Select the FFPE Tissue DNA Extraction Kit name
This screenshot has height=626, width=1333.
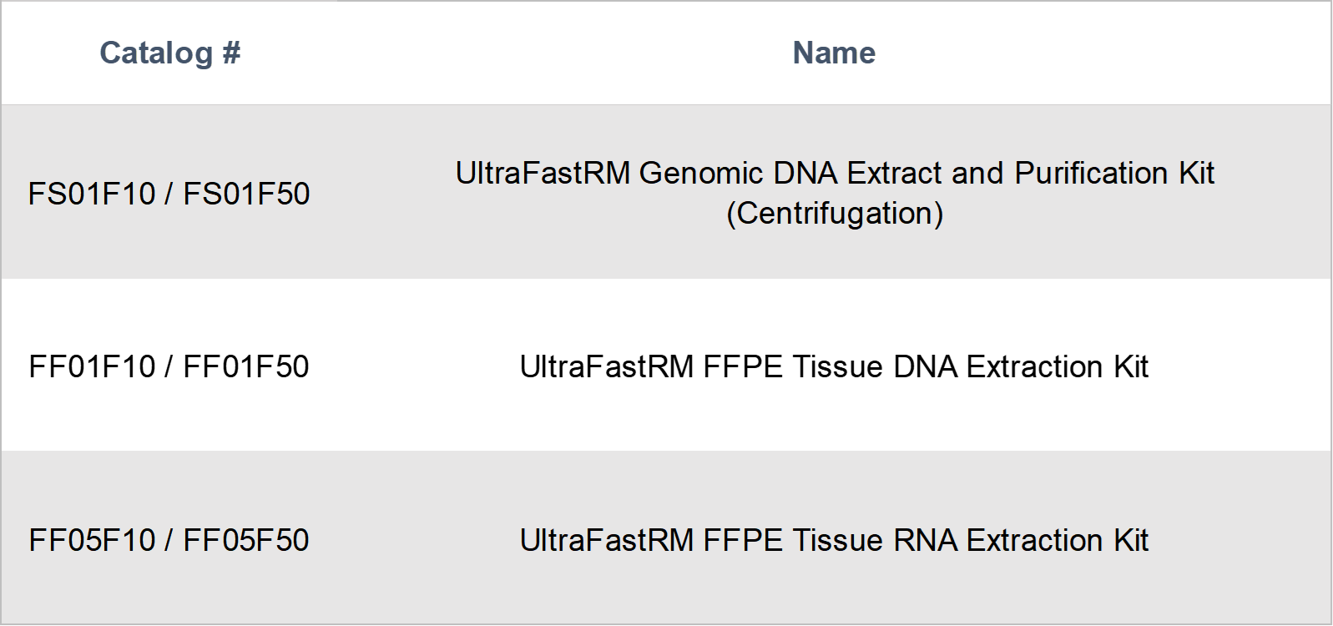tap(926, 366)
